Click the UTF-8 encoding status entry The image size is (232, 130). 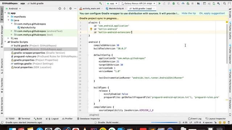(198, 122)
